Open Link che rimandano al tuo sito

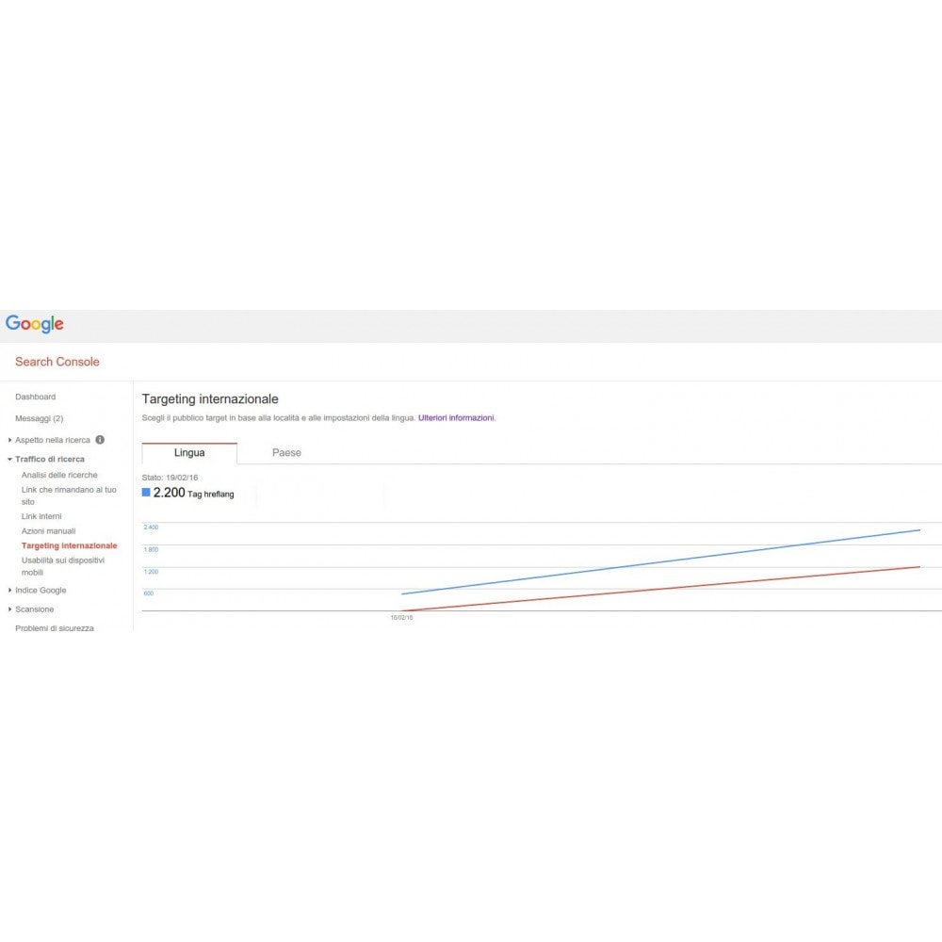pos(69,495)
